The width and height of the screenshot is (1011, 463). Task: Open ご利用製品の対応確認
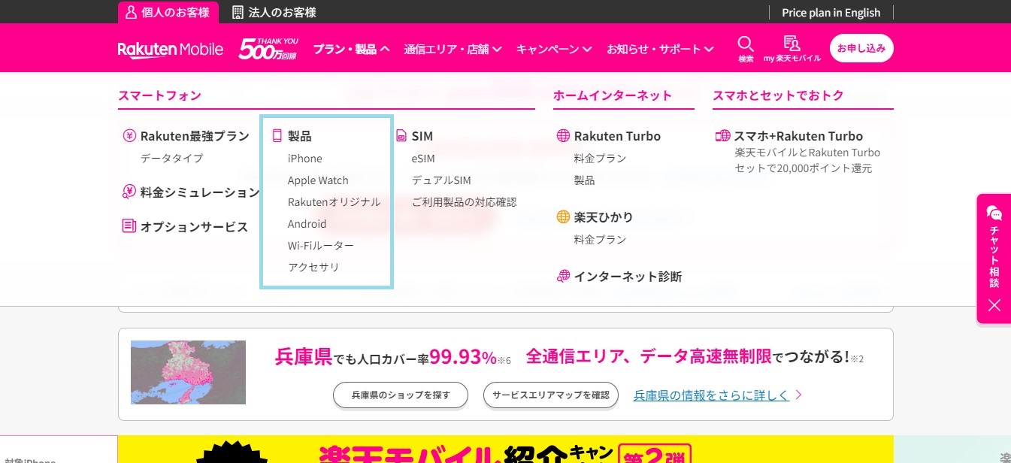[x=465, y=202]
